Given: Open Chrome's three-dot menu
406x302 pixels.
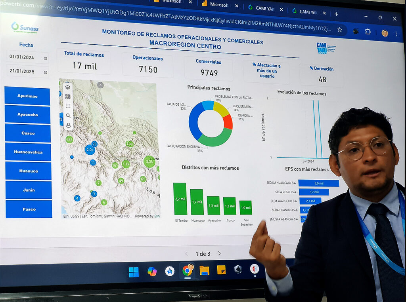Looking at the screenshot, I should coord(396,34).
